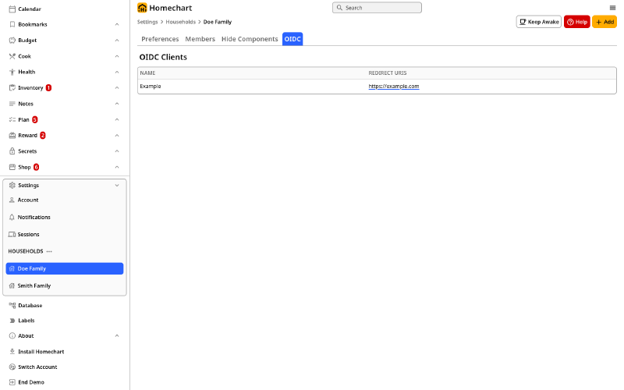The image size is (624, 390).
Task: Click the Homechart logo icon
Action: tap(142, 8)
